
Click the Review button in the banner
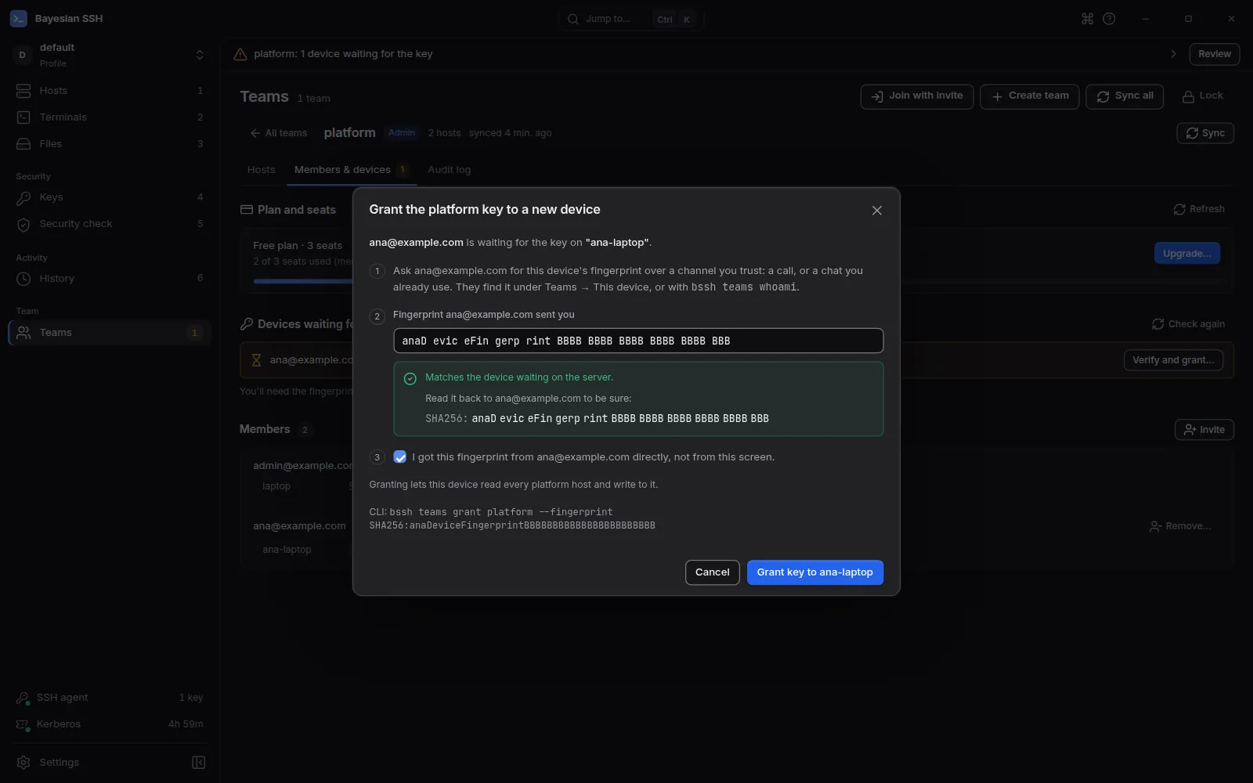coord(1215,54)
